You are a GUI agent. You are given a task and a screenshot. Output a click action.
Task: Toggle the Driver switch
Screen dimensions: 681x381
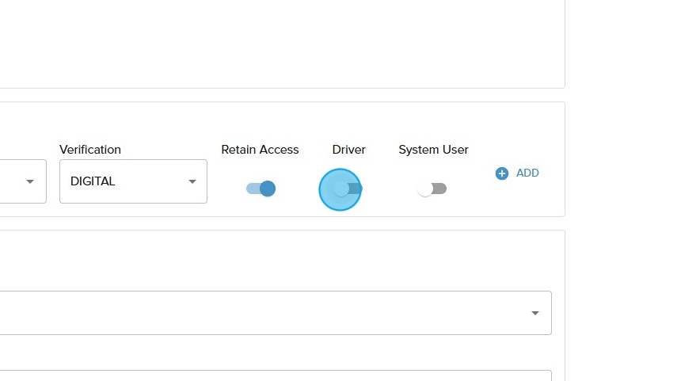[x=347, y=189]
